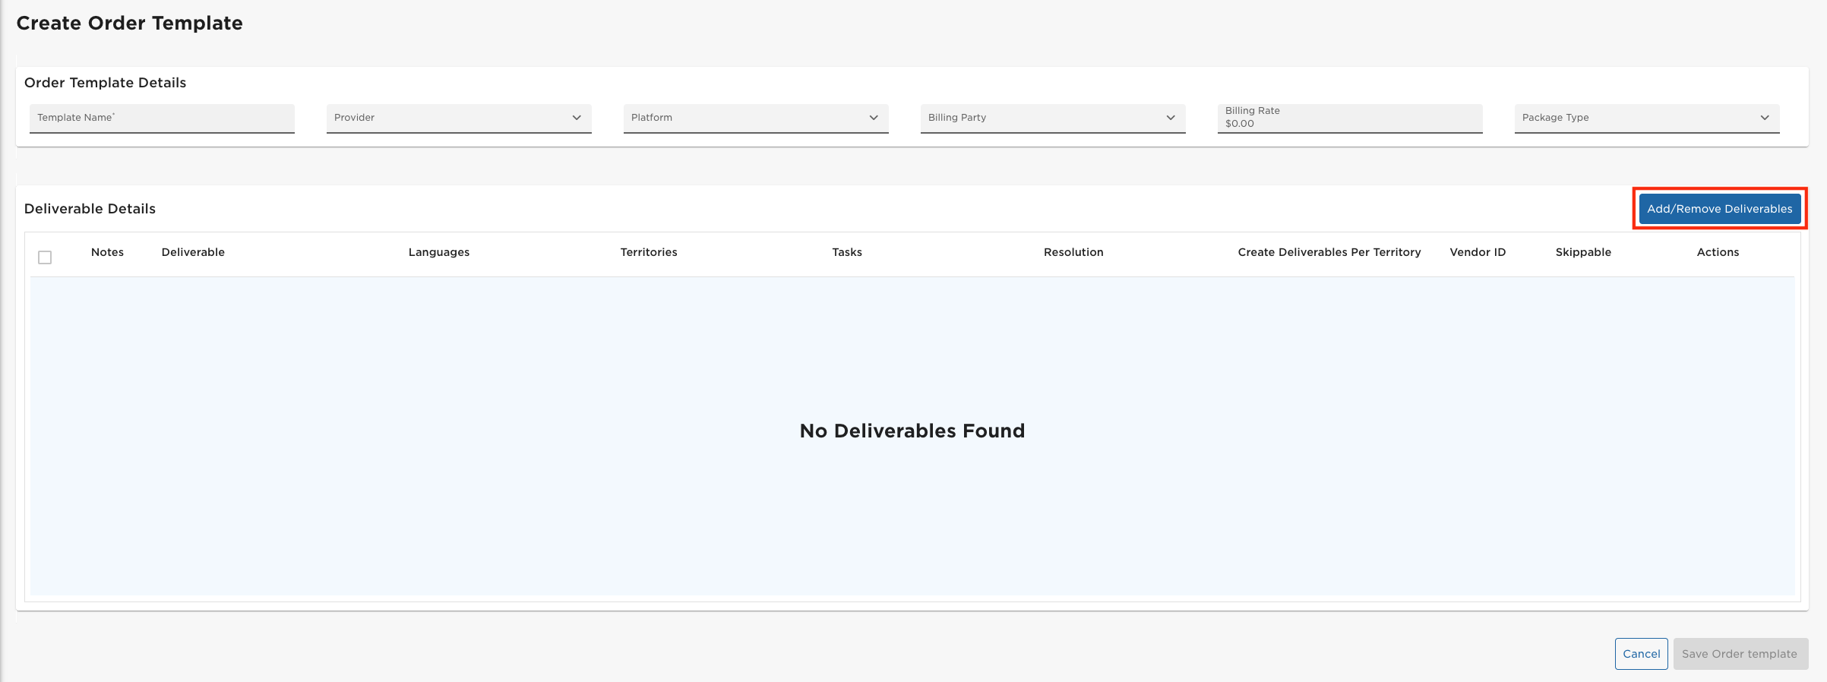Click Add/Remove Deliverables button
The image size is (1827, 682).
tap(1720, 209)
